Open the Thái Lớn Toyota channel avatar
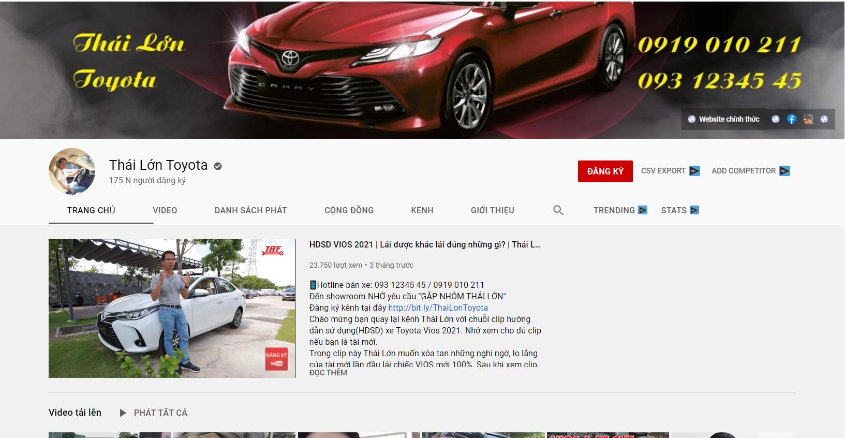 (72, 171)
